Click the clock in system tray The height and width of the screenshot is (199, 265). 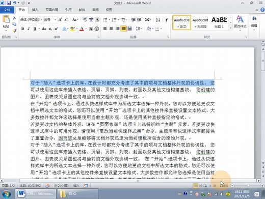coord(242,194)
